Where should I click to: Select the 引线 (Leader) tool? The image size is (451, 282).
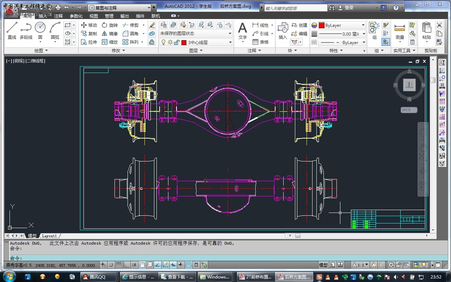click(x=261, y=33)
